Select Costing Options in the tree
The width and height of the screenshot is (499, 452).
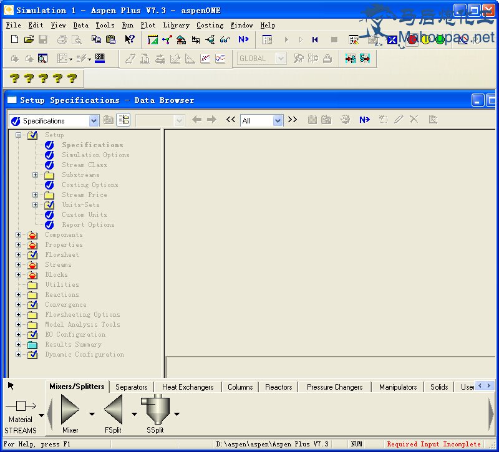90,185
